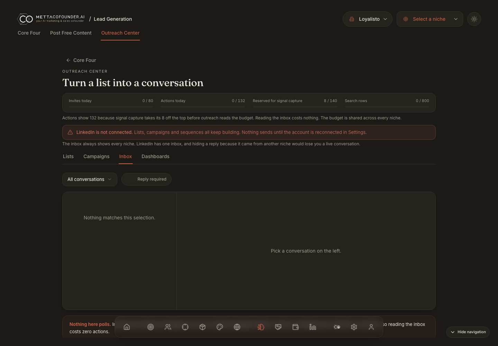
Task: Click the warning triangle icon in LinkedIn alert
Action: point(70,132)
